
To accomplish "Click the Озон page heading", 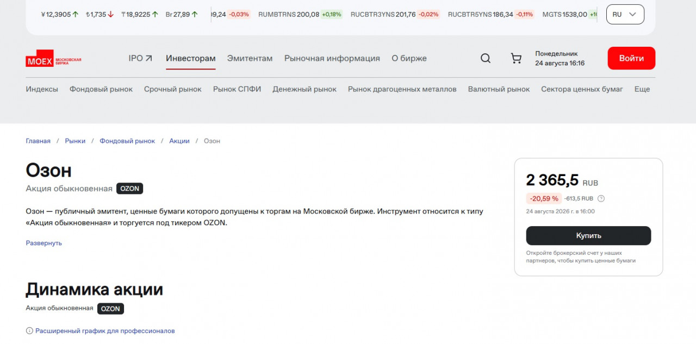I will pyautogui.click(x=48, y=170).
